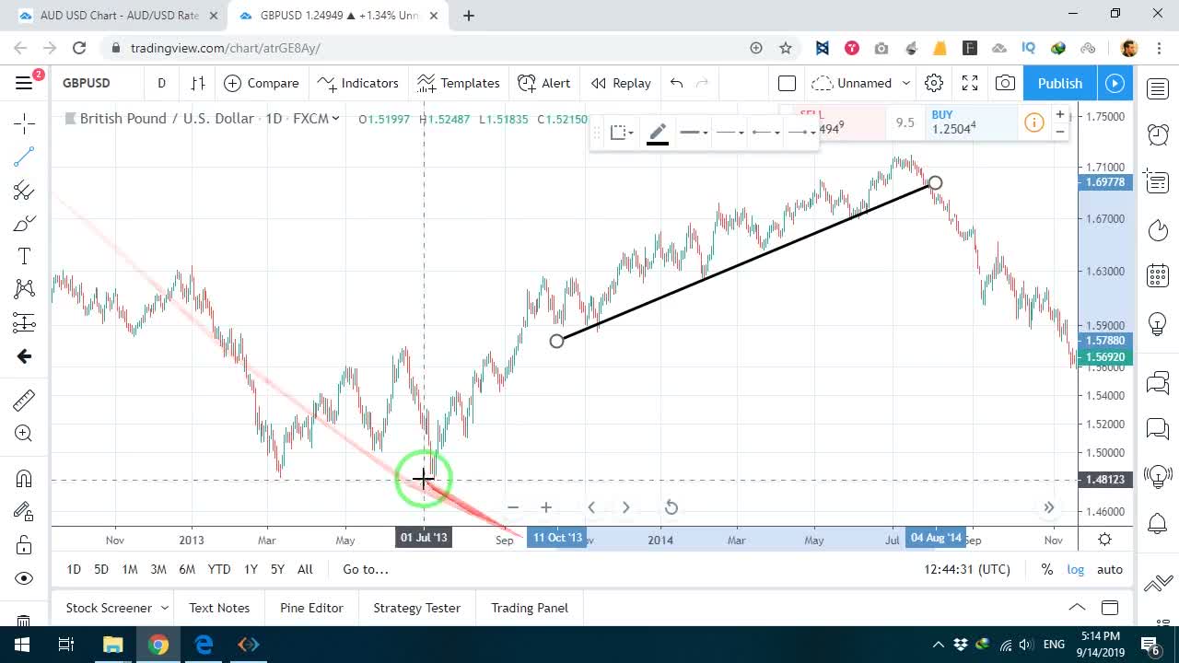
Task: Click the Publish button
Action: coord(1060,83)
